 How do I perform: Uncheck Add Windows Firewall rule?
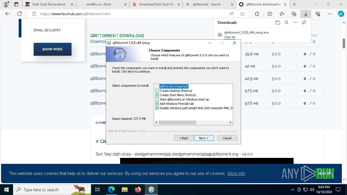pyautogui.click(x=157, y=104)
